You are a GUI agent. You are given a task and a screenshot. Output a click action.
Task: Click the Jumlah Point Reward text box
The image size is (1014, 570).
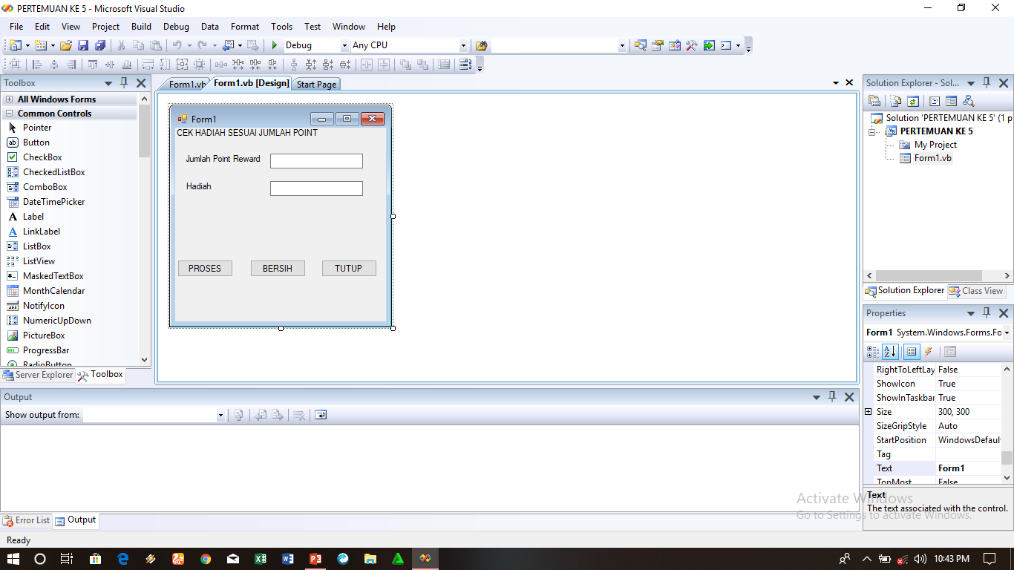[316, 160]
